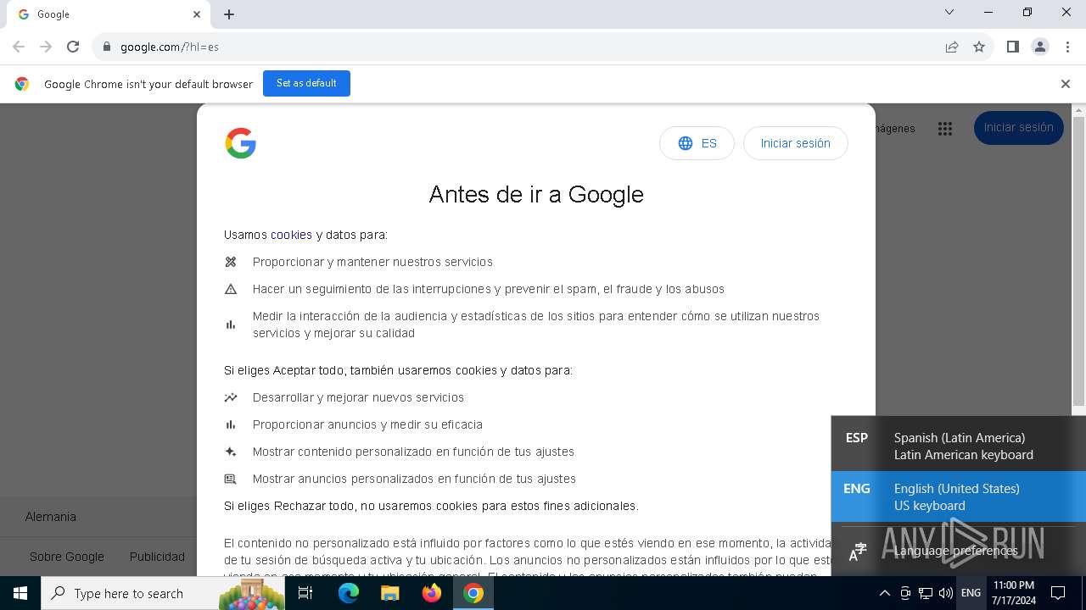Click the address bar URL
Viewport: 1086px width, 610px height.
coord(170,47)
